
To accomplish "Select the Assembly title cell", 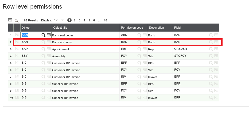I will [x=86, y=56].
